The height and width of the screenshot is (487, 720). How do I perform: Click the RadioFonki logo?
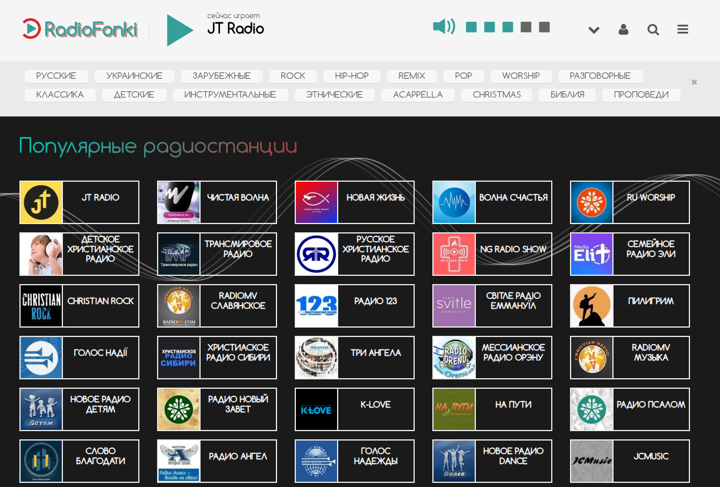tap(80, 29)
